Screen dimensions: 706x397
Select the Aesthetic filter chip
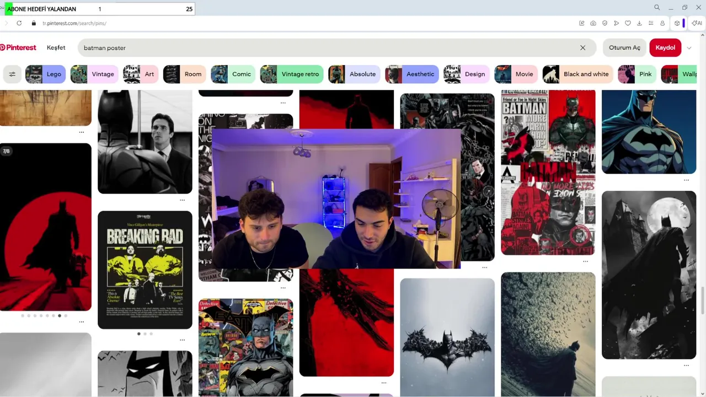point(412,74)
